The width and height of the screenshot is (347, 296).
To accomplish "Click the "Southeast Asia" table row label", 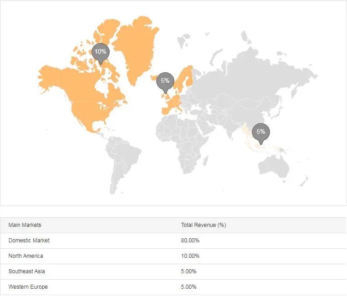I will click(x=26, y=271).
